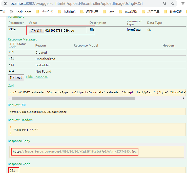Click the site information icon in address bar
This screenshot has height=173, width=187.
click(x=6, y=4)
